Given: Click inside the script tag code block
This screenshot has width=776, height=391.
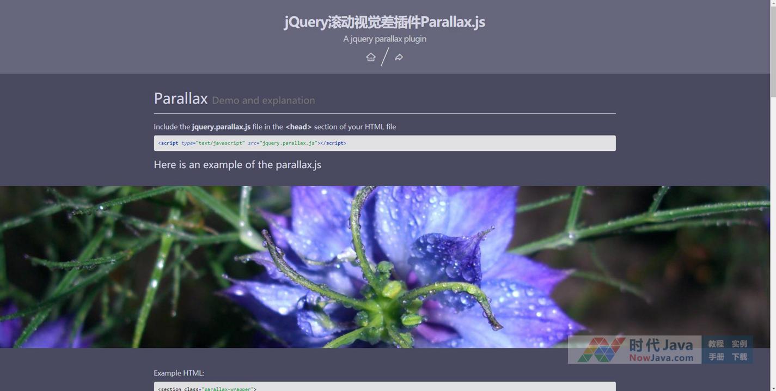Looking at the screenshot, I should tap(384, 143).
